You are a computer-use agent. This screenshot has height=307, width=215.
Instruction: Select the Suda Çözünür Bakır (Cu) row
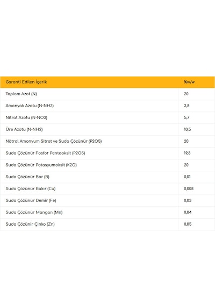tap(107, 189)
